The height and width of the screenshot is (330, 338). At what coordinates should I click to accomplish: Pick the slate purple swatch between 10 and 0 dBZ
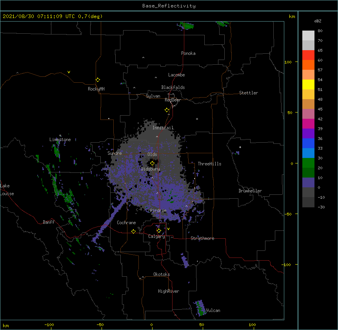308,183
